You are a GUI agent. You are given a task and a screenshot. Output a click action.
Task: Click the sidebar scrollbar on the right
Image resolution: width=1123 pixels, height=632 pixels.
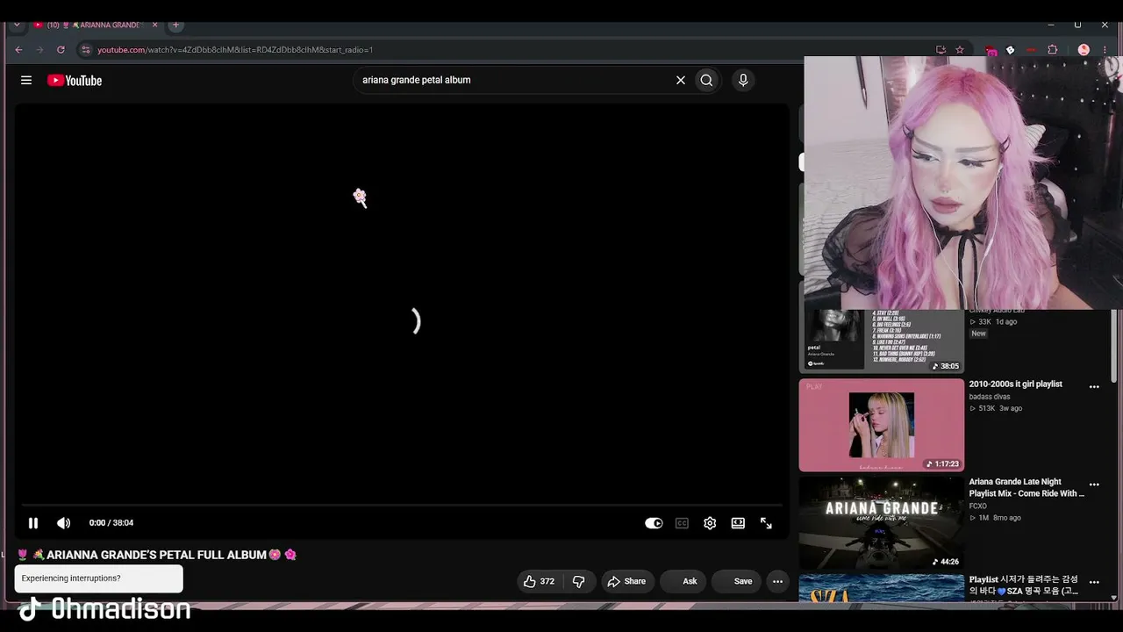tap(1115, 346)
